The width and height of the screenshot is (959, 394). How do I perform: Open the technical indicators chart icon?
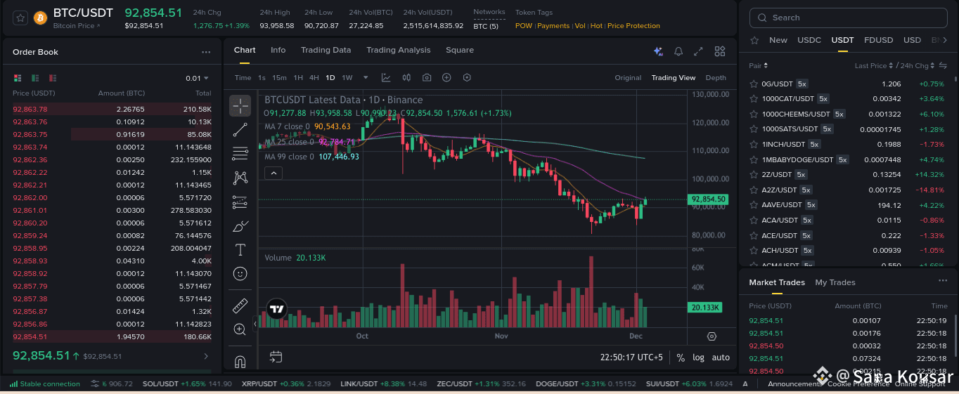386,77
